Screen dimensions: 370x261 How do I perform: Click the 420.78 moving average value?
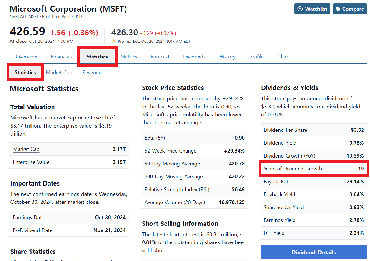pyautogui.click(x=237, y=164)
